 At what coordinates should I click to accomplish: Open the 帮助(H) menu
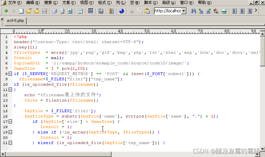tap(205, 3)
